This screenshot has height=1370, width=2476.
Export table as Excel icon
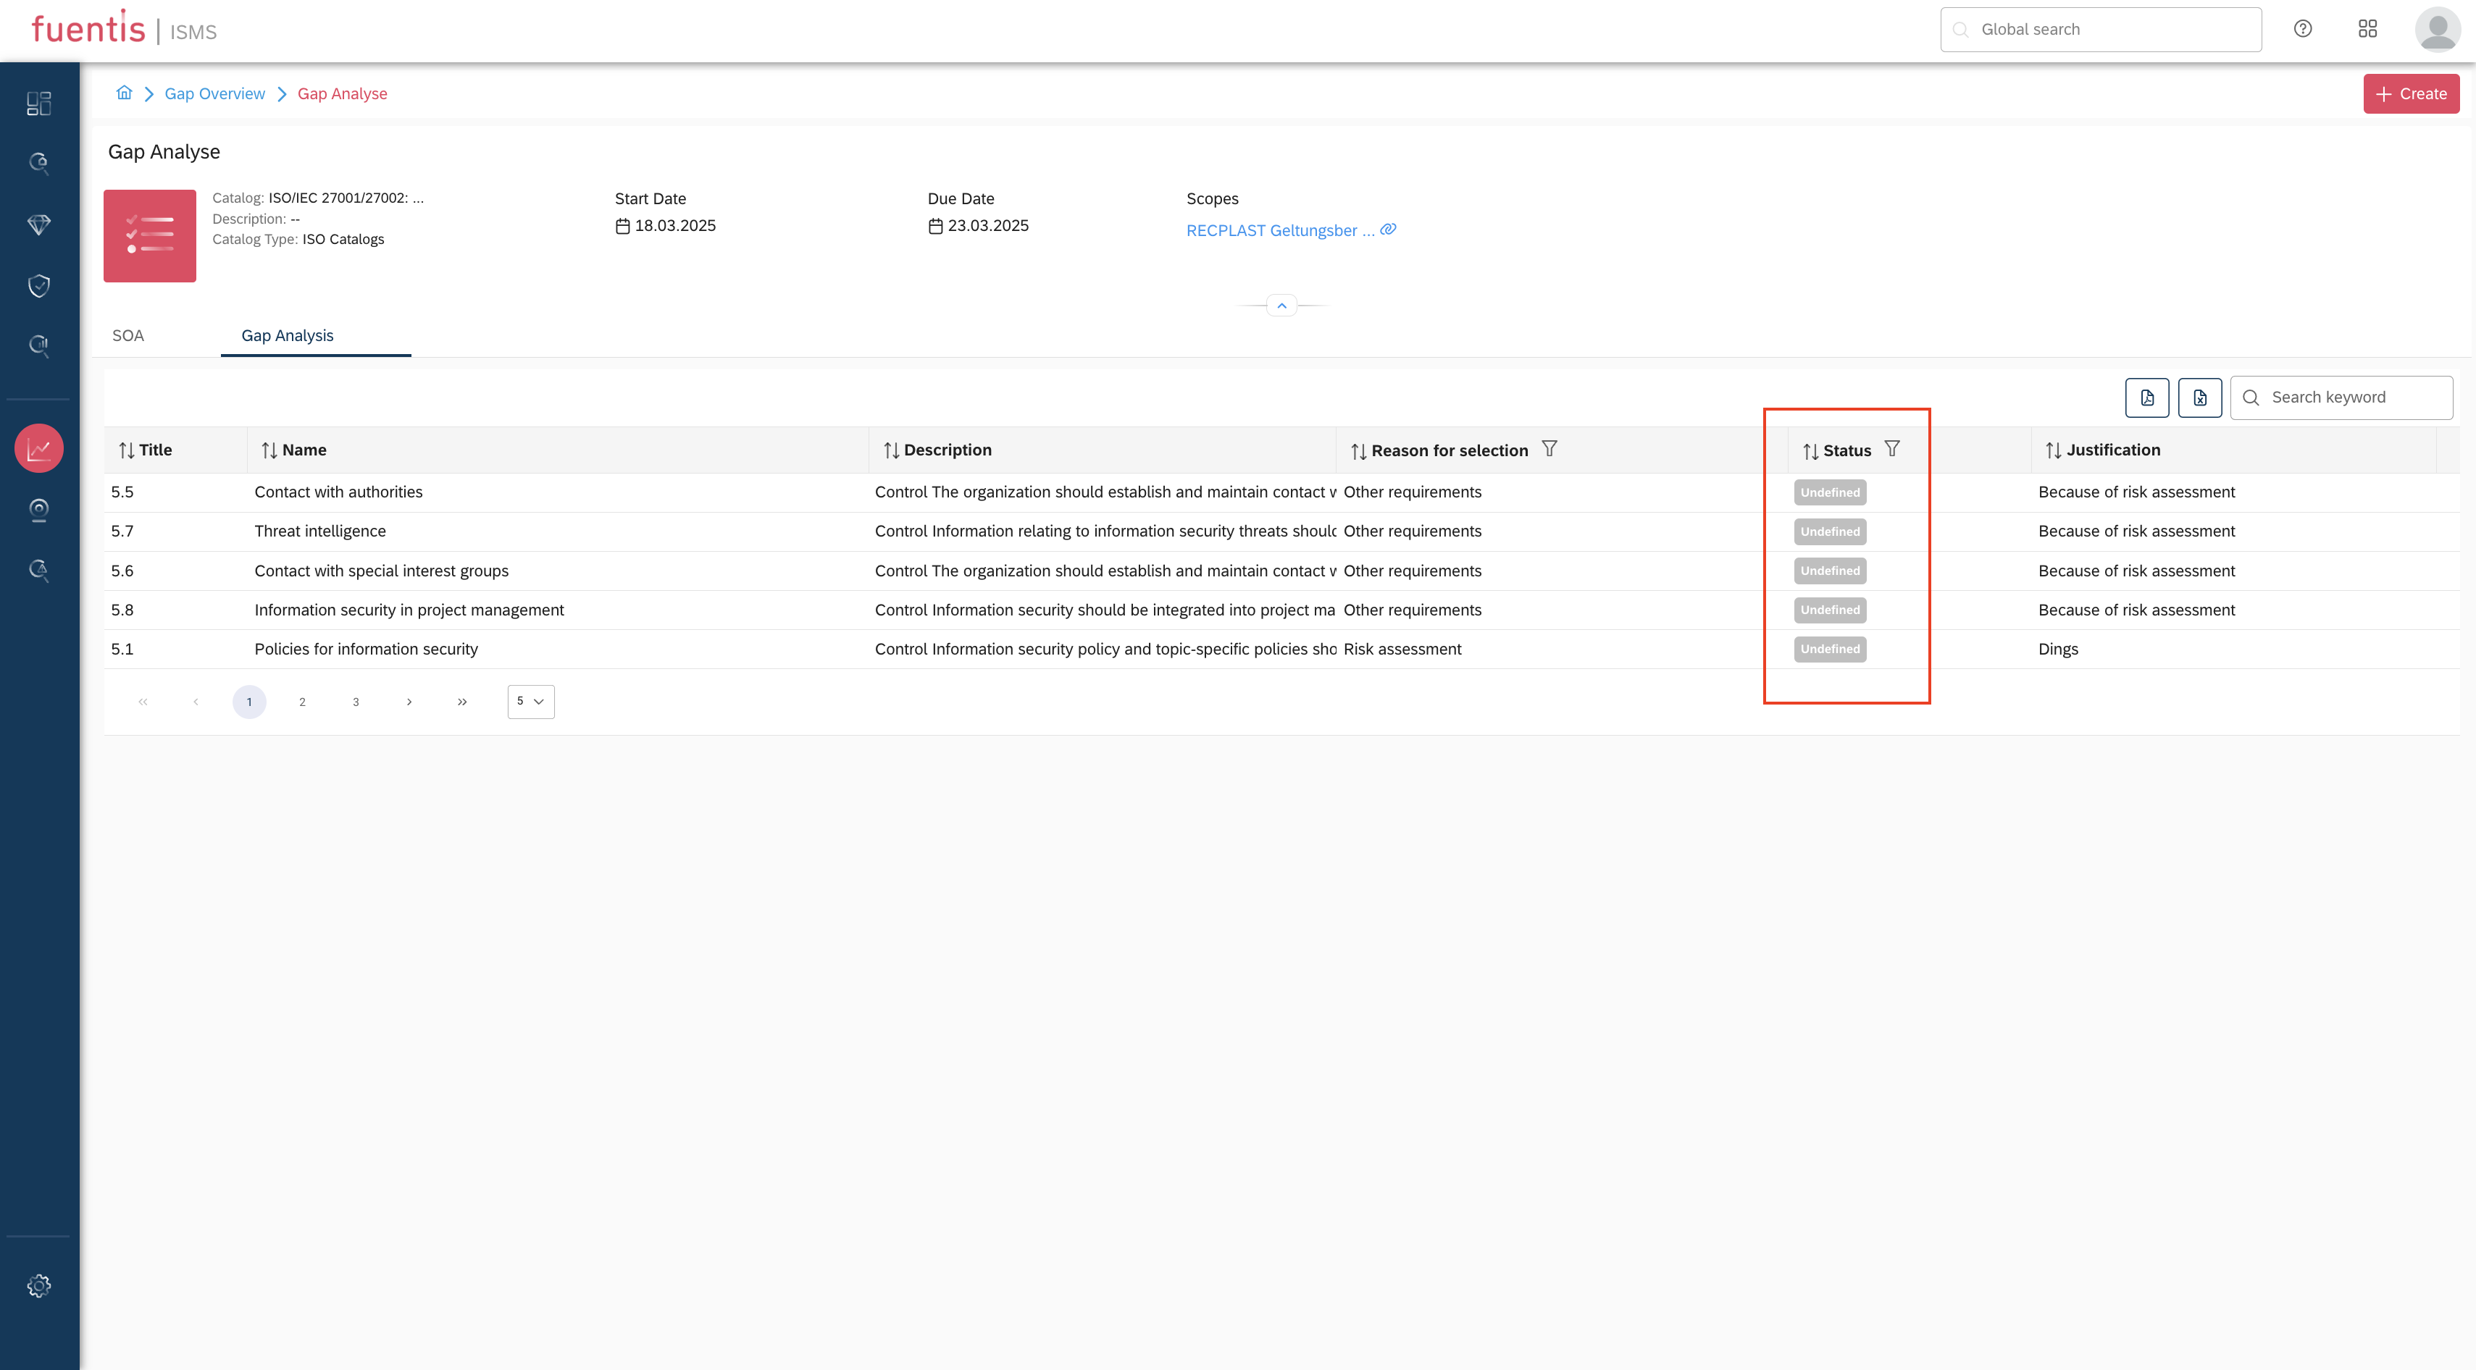pyautogui.click(x=2199, y=398)
